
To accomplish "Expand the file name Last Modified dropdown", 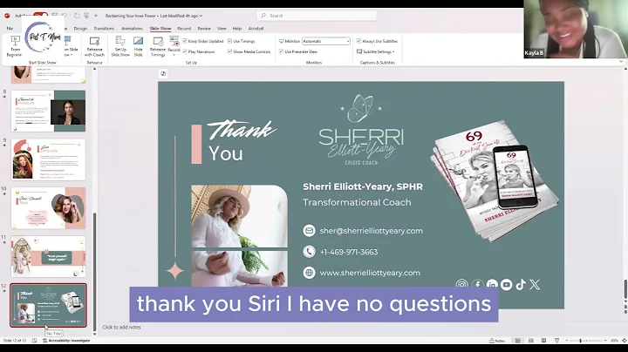I will pos(201,16).
